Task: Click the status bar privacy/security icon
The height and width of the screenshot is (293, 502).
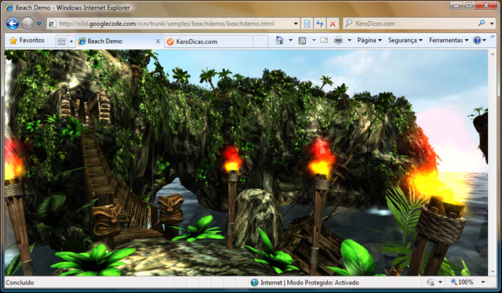Action: coord(431,282)
